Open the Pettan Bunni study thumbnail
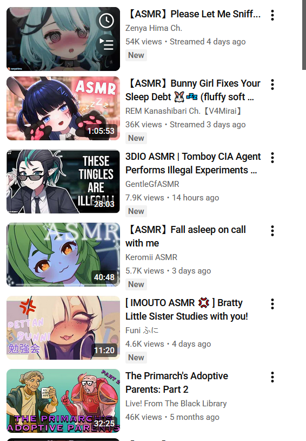This screenshot has width=306, height=441. (63, 328)
